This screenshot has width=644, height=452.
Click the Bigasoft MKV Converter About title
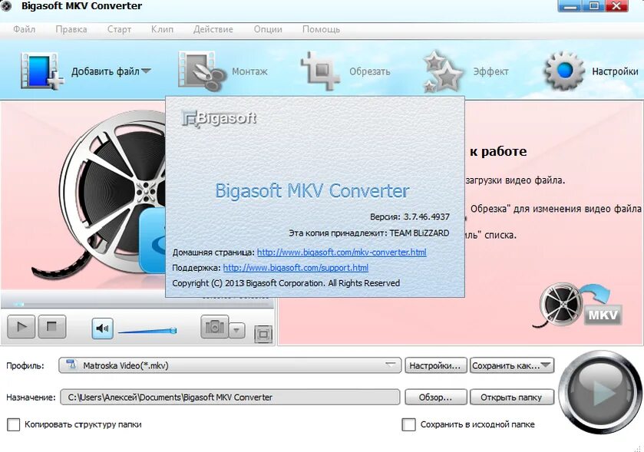click(x=312, y=191)
